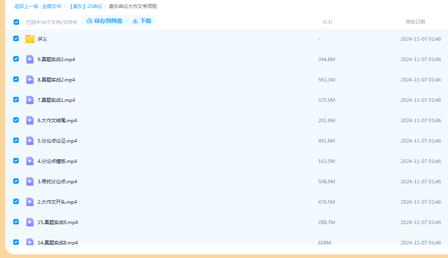Click the 讲义 folder icon

(x=30, y=39)
